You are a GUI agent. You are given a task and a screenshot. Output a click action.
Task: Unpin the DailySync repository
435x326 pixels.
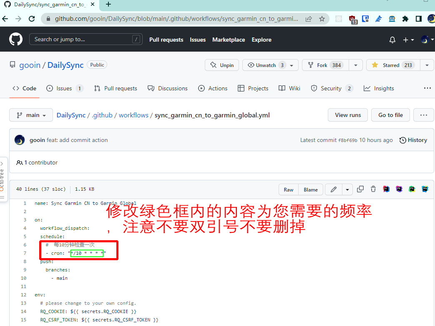tap(222, 65)
